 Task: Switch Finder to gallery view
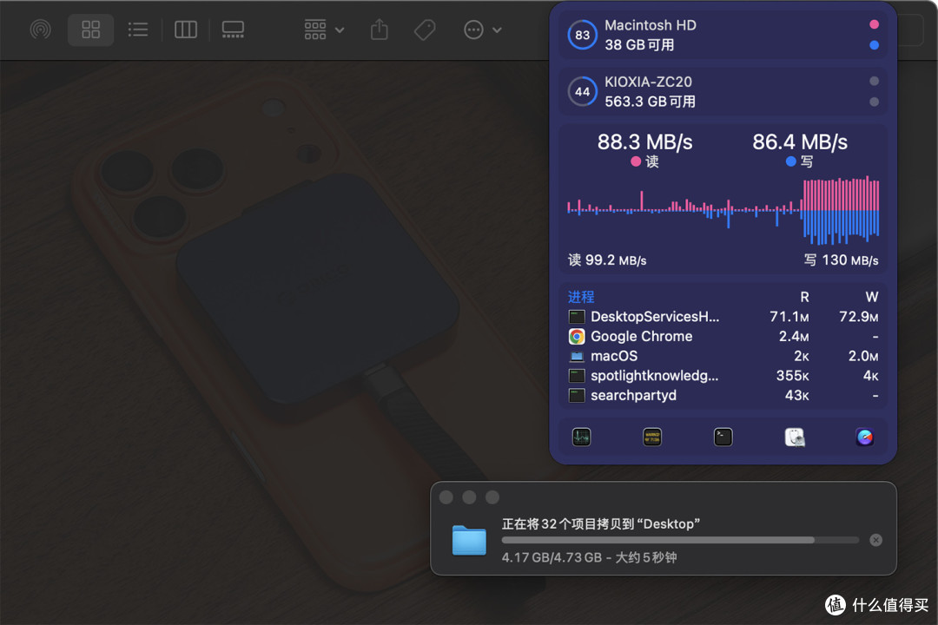[233, 30]
